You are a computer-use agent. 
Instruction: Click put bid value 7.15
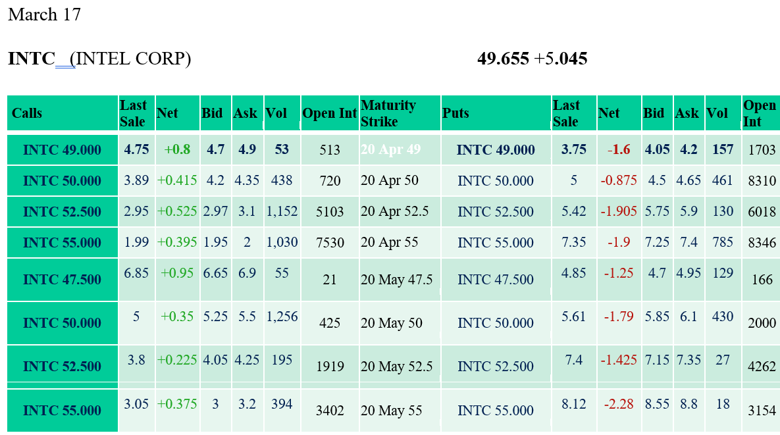tap(657, 359)
